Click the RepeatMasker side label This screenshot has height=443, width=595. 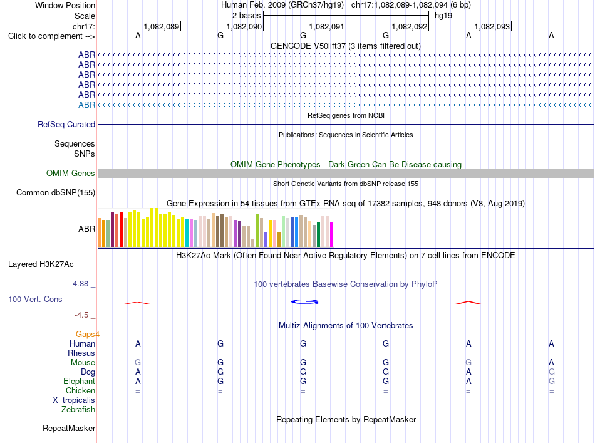pos(69,428)
